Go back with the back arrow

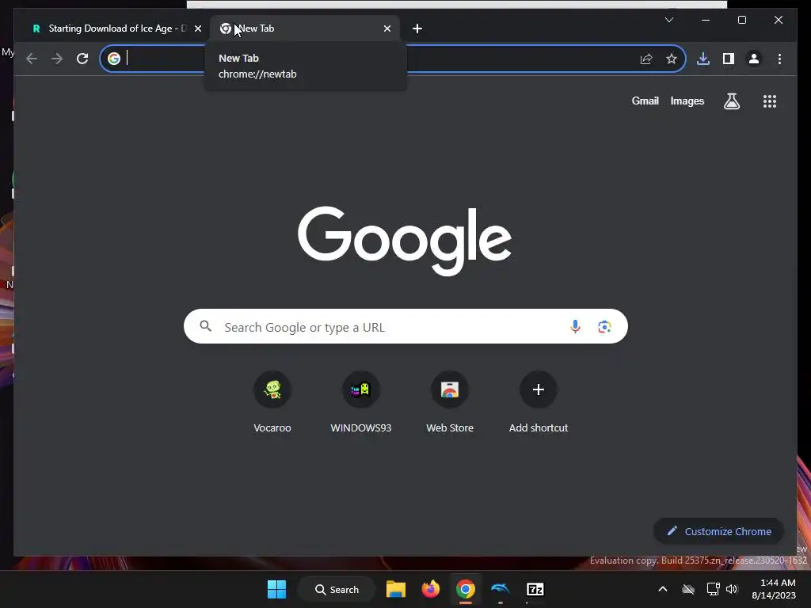(32, 59)
